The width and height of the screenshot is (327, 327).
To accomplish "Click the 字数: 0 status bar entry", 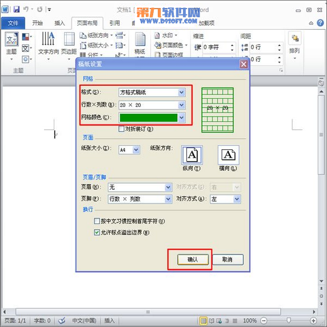I will click(x=42, y=321).
